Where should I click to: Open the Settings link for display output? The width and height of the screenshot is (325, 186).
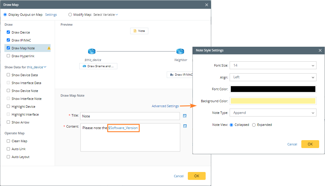(51, 15)
